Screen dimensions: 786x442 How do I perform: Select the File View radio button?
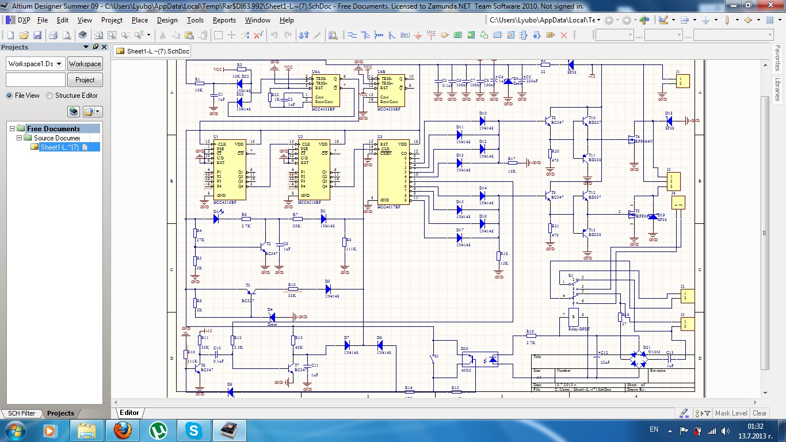pos(9,96)
